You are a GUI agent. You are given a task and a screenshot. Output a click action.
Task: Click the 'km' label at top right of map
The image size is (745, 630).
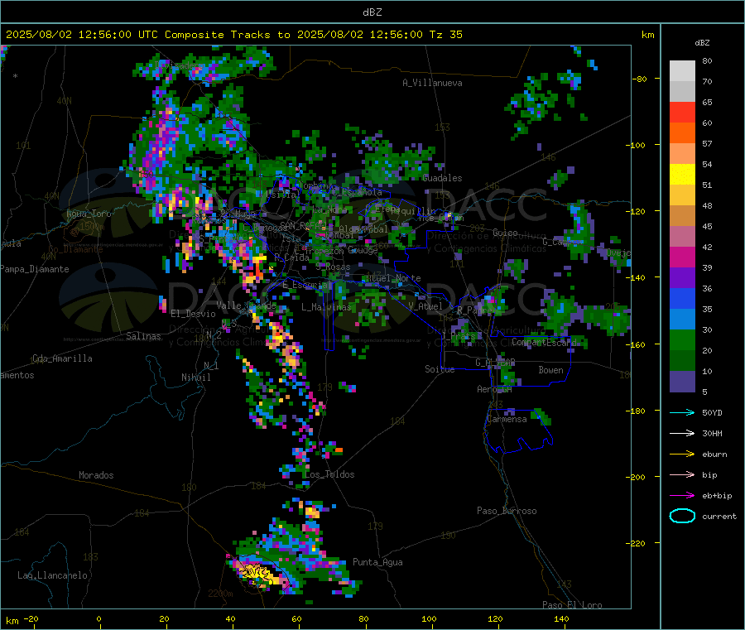click(x=648, y=35)
